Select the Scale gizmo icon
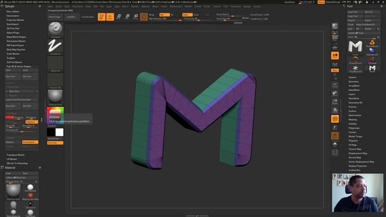386x217 pixels. point(127,17)
